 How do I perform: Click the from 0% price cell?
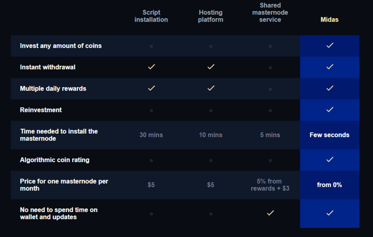[x=330, y=185]
